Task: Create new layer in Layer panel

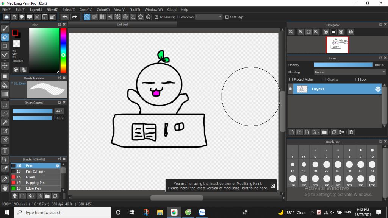Action: click(292, 132)
